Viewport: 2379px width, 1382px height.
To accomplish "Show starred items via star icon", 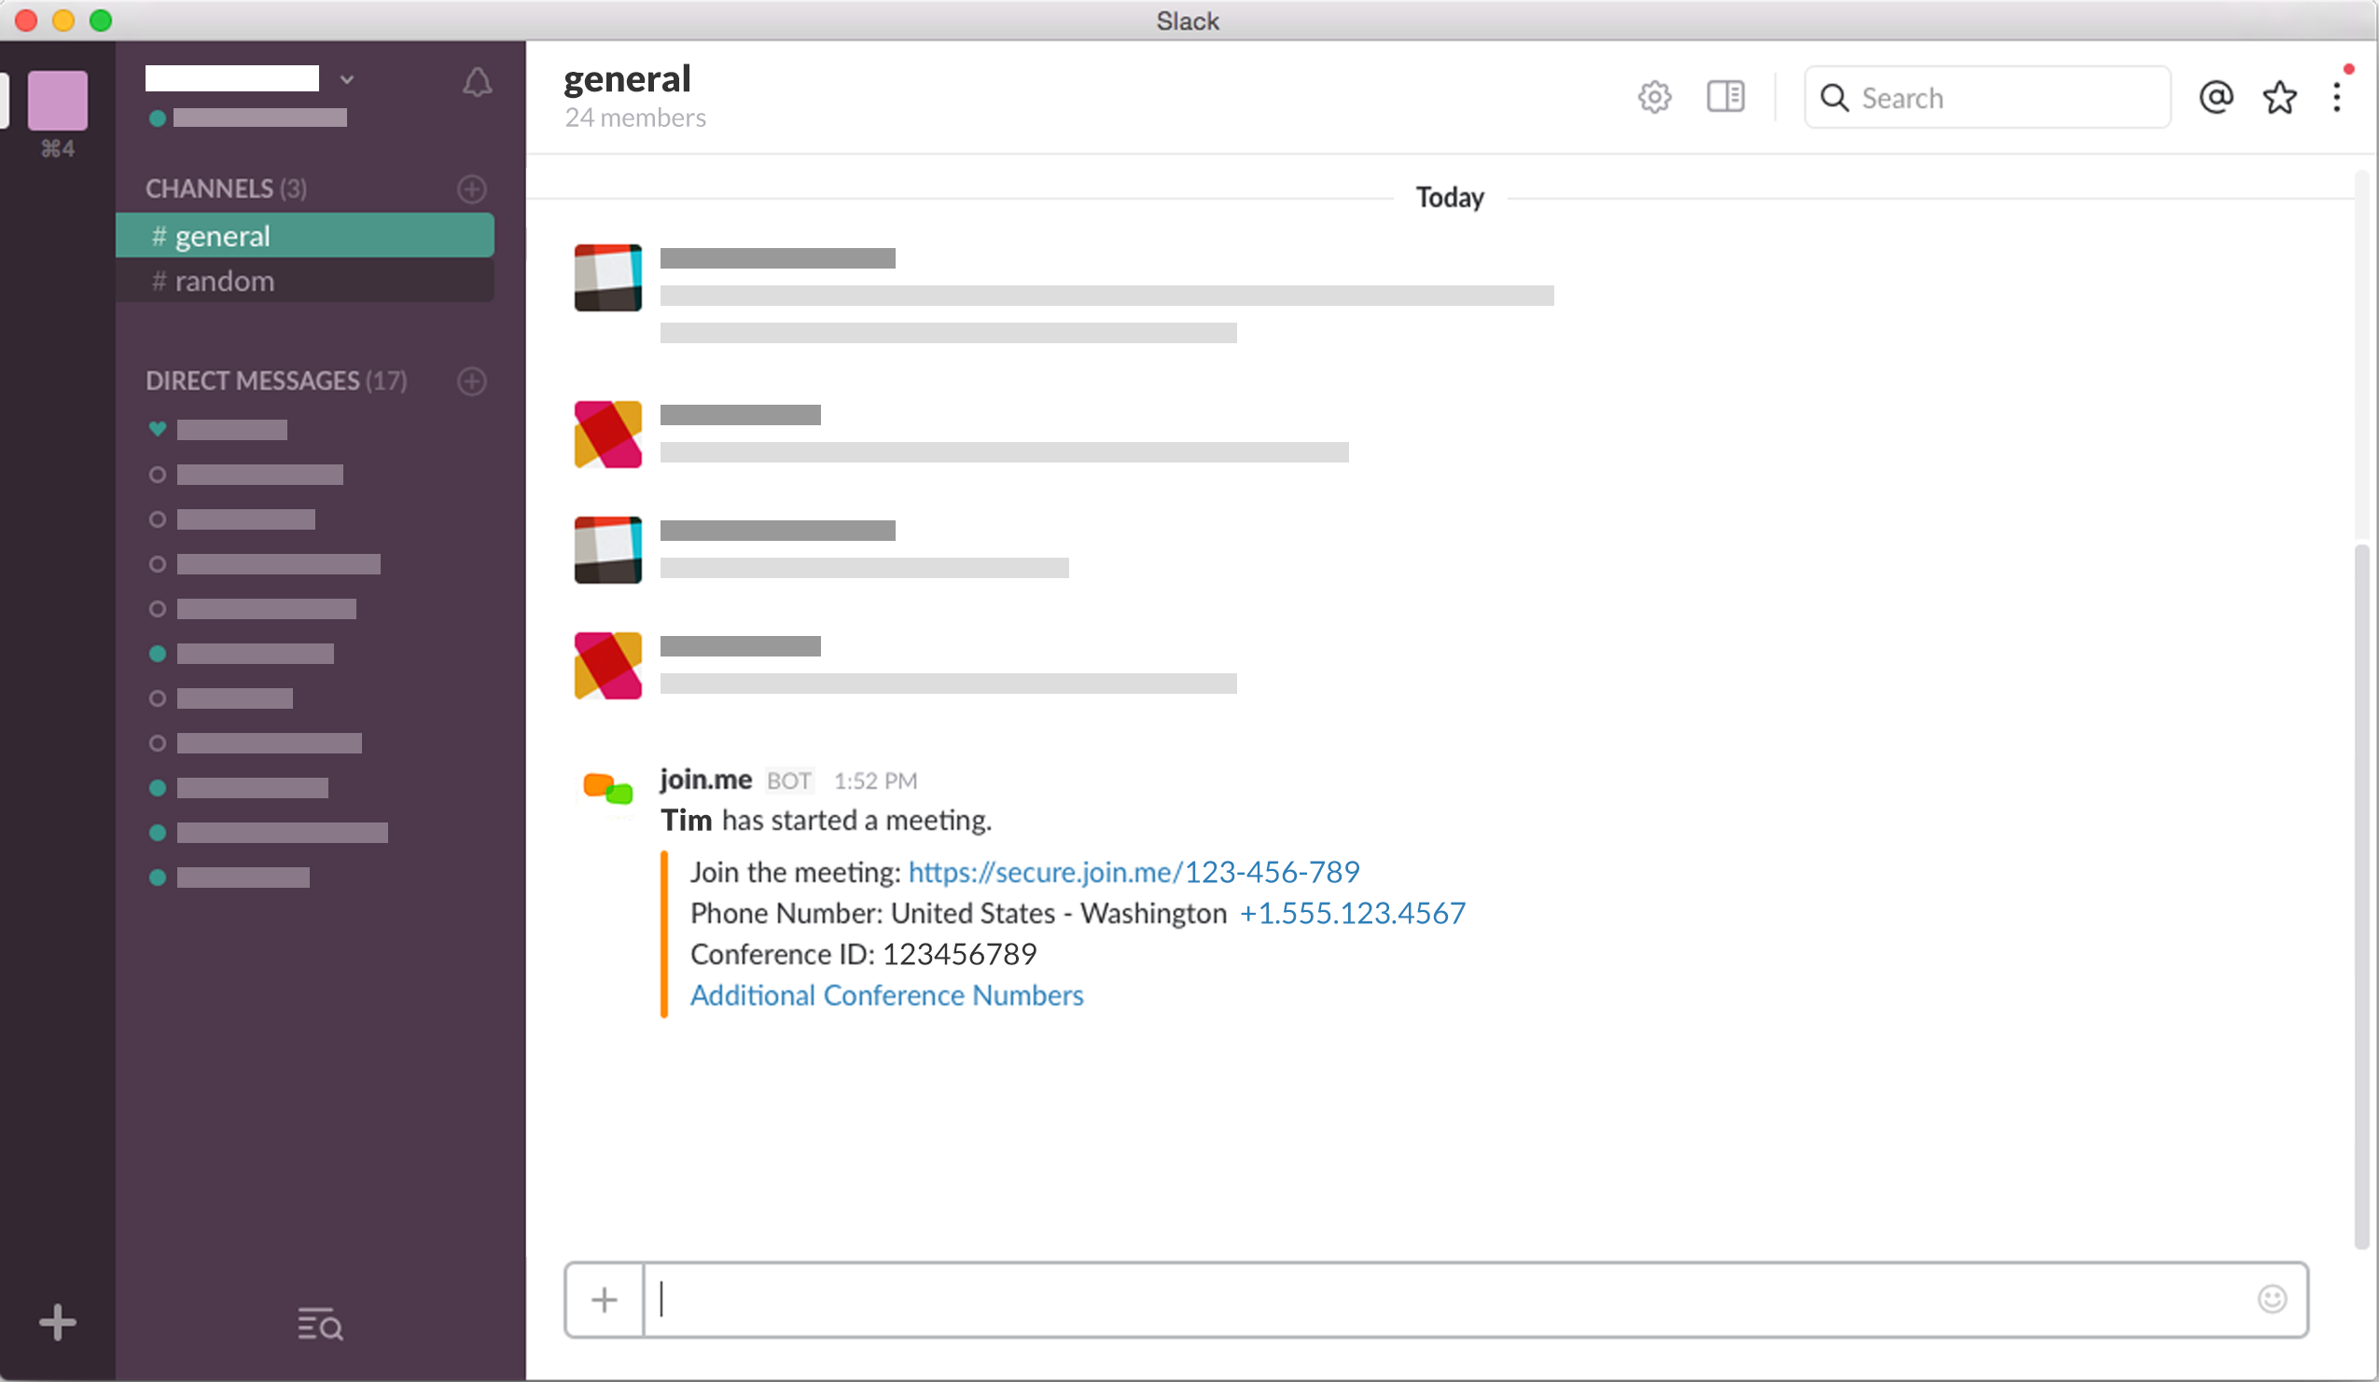I will point(2280,97).
